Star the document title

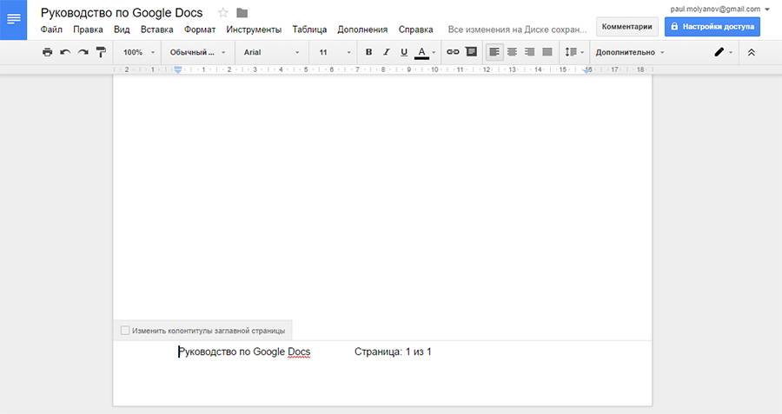[223, 12]
